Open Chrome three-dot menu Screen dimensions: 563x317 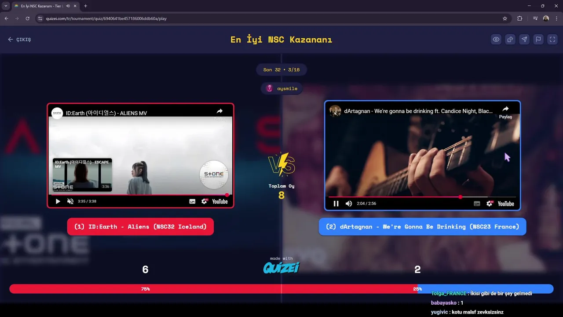pos(557,18)
